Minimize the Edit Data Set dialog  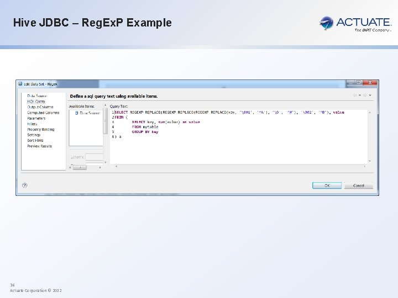click(x=350, y=83)
